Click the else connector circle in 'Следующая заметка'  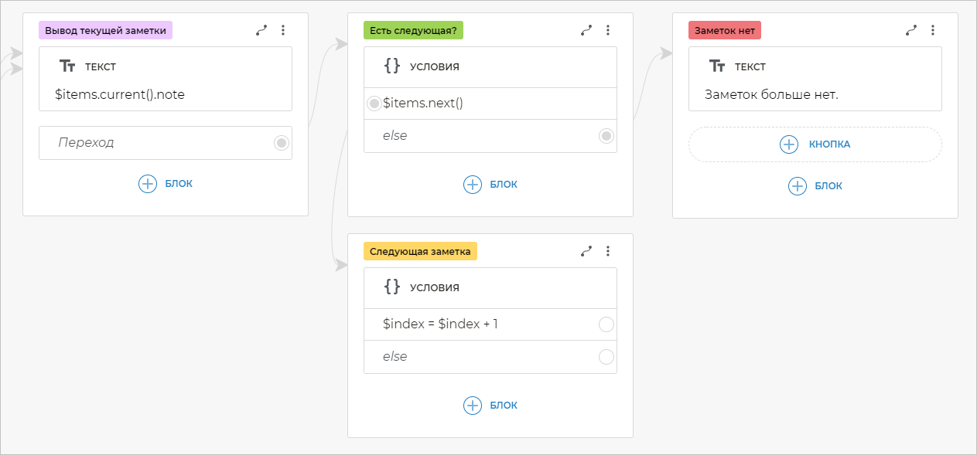point(606,357)
